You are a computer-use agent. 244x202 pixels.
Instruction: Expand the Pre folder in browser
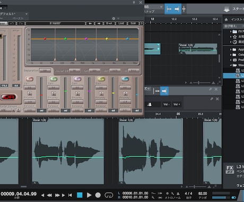pyautogui.click(x=231, y=60)
